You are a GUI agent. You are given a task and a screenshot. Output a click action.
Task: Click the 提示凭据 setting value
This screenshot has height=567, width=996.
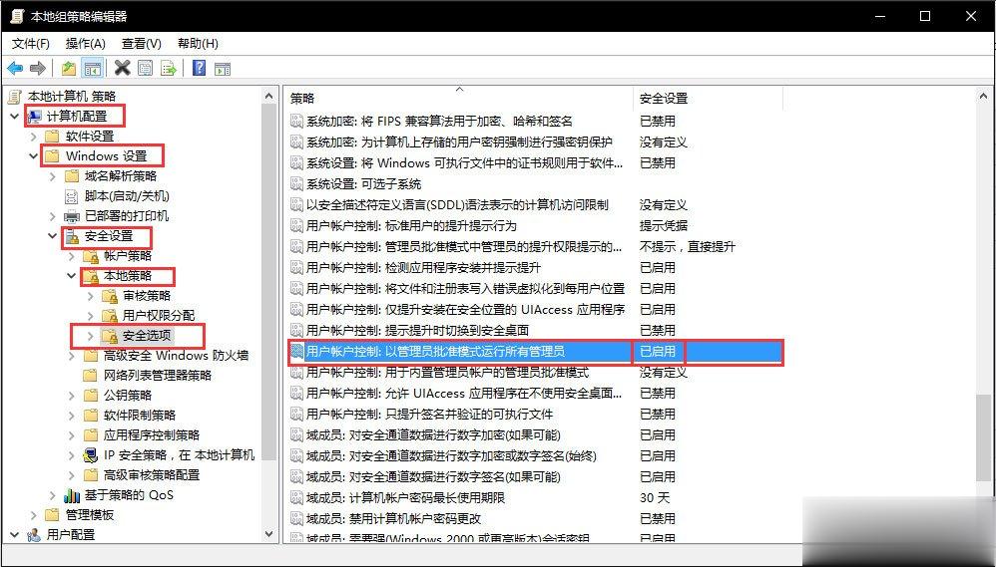pos(663,226)
